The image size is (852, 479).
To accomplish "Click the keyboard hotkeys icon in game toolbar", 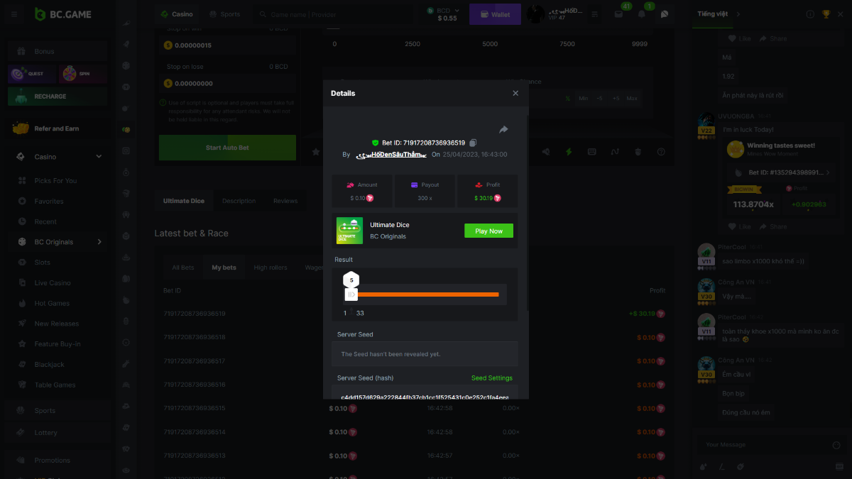I will tap(591, 152).
